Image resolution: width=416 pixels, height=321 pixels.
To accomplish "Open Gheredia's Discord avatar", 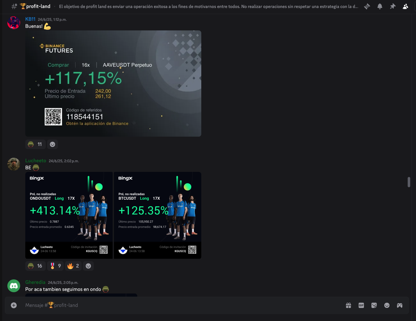I will pyautogui.click(x=14, y=286).
